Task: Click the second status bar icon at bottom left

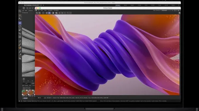Action: pos(22,101)
